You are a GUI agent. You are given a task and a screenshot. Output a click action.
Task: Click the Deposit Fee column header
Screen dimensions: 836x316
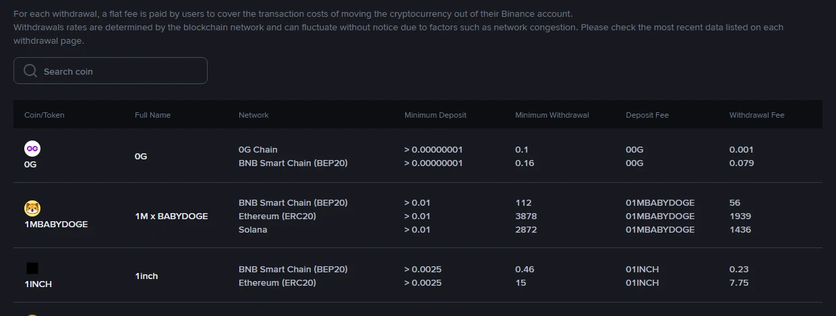coord(647,115)
